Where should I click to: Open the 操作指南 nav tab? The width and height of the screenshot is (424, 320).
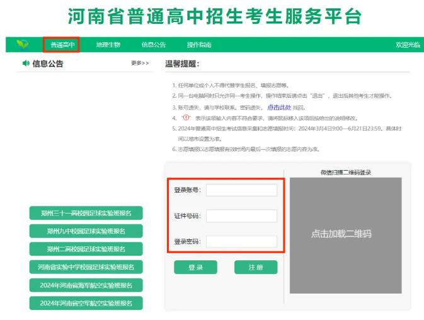[199, 45]
